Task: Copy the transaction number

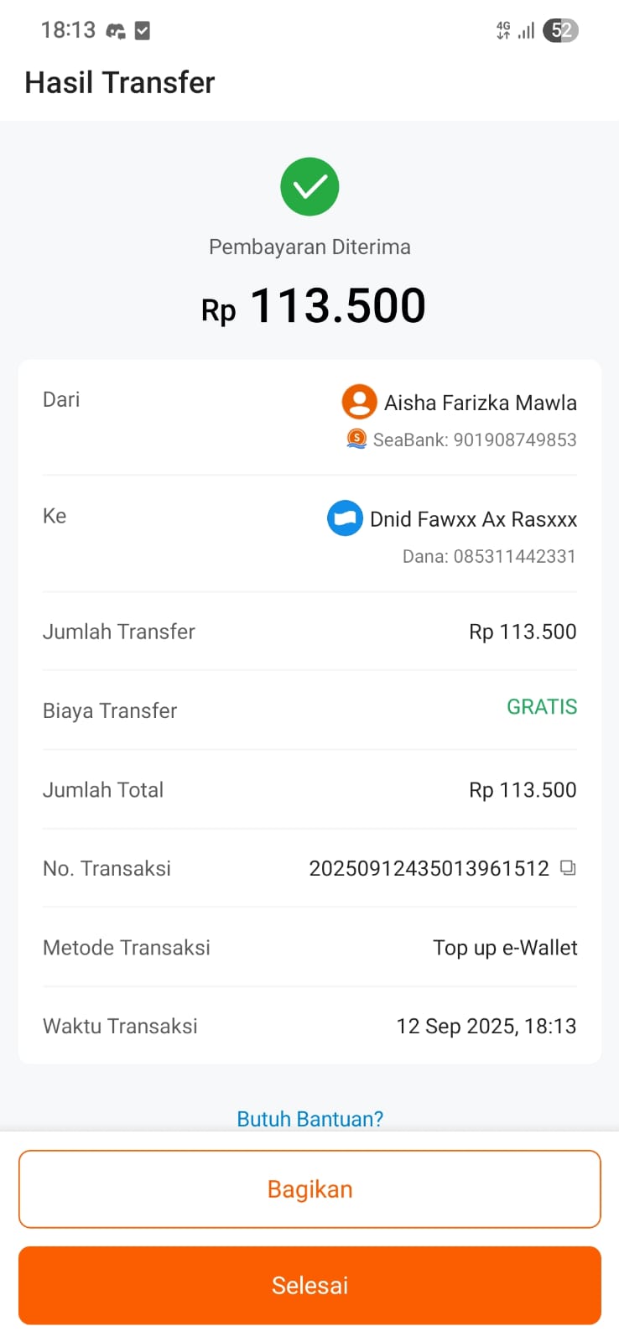Action: 568,868
